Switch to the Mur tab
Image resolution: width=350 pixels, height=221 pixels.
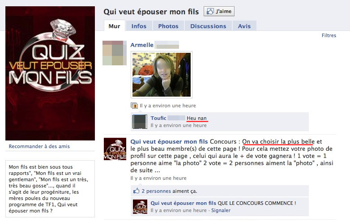pos(114,26)
